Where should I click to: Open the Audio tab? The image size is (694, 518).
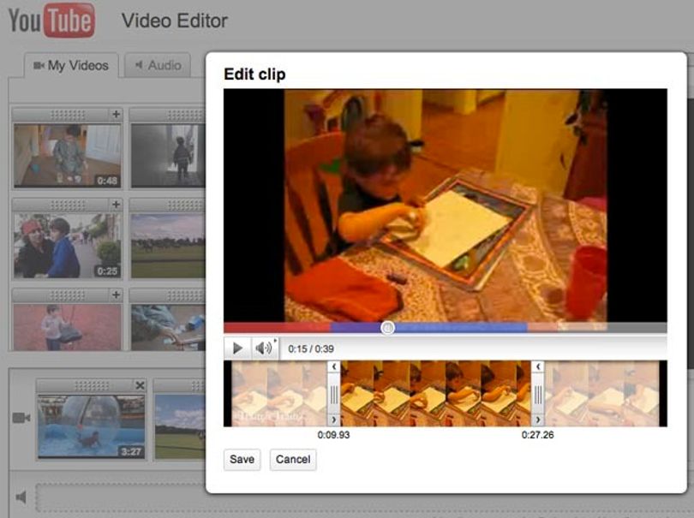[x=158, y=65]
